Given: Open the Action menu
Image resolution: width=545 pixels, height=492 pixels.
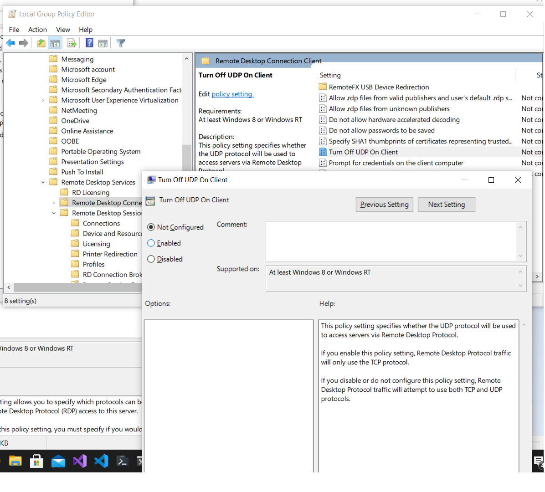Looking at the screenshot, I should (37, 30).
